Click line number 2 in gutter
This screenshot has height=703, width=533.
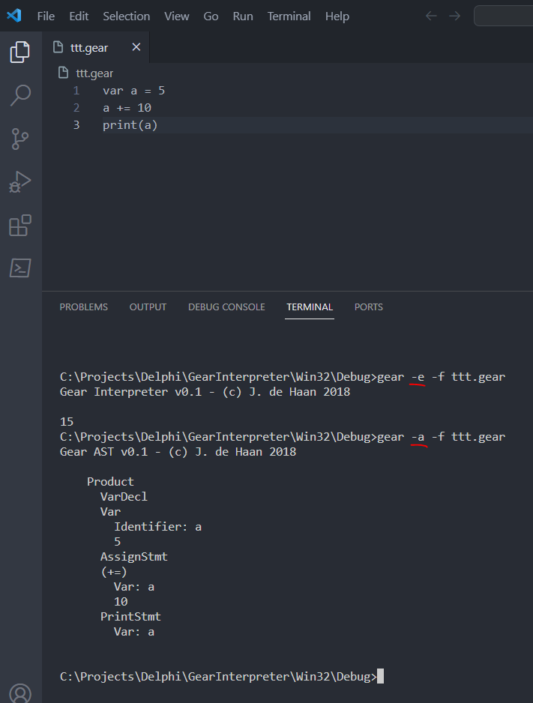tap(76, 108)
